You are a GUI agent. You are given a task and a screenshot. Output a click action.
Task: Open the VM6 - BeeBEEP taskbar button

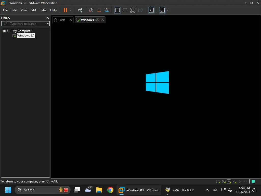[x=179, y=190]
